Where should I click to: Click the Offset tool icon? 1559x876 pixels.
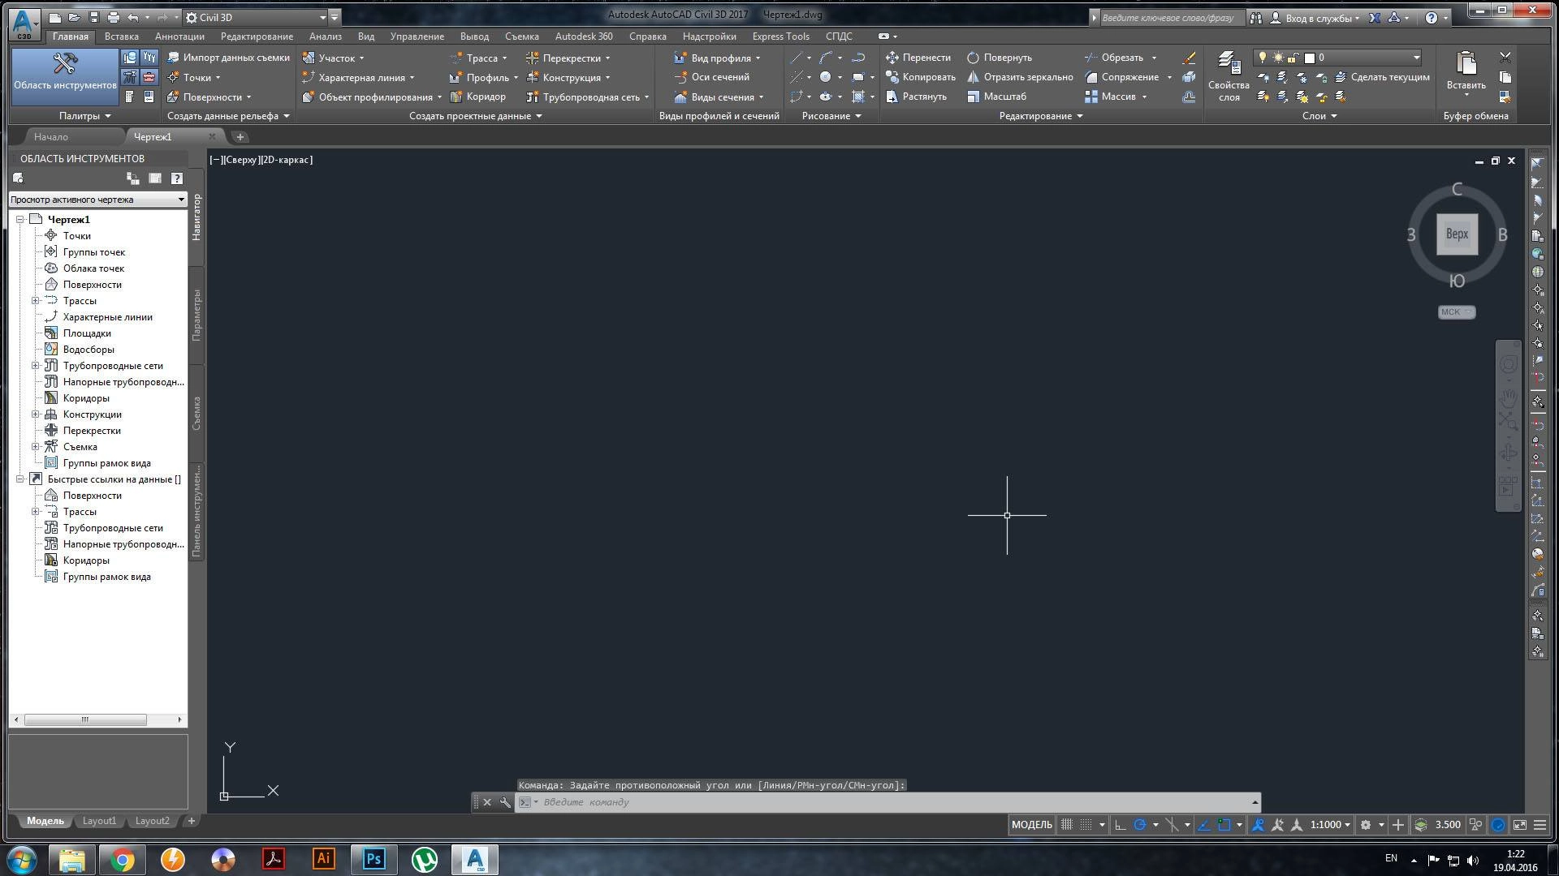[x=1189, y=97]
